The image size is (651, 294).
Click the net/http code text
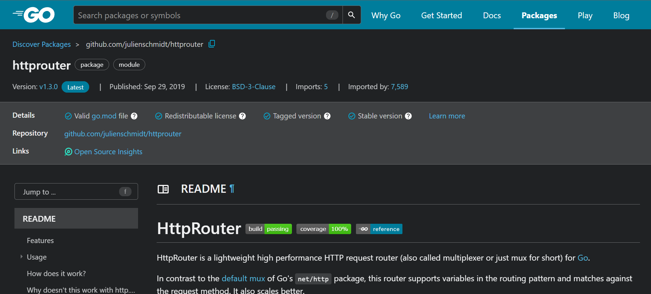coord(313,279)
